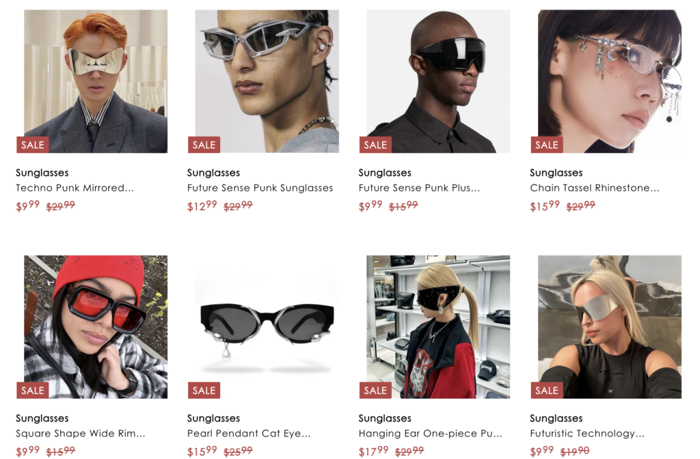View the silver Futuristic Technology sunglasses image
The height and width of the screenshot is (459, 700).
click(x=610, y=327)
